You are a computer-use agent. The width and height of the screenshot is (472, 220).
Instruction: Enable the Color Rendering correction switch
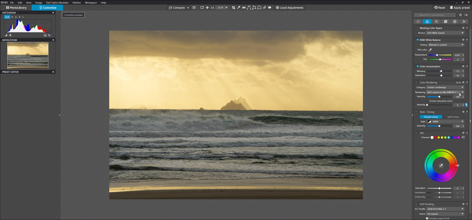417,82
